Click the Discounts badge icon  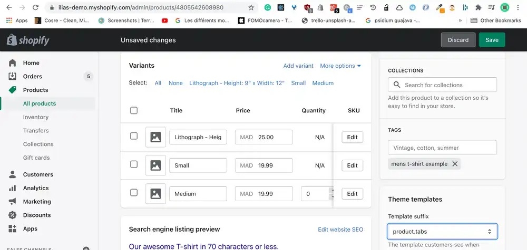pos(13,215)
